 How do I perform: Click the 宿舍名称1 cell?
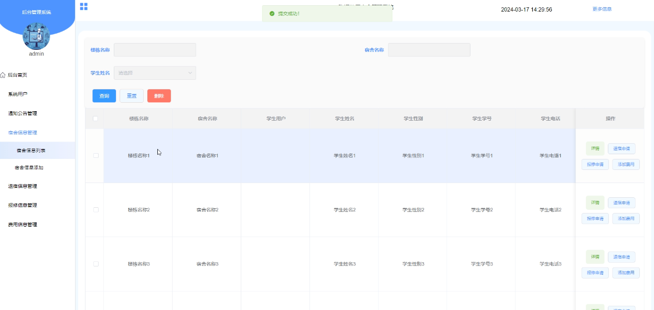click(x=207, y=156)
